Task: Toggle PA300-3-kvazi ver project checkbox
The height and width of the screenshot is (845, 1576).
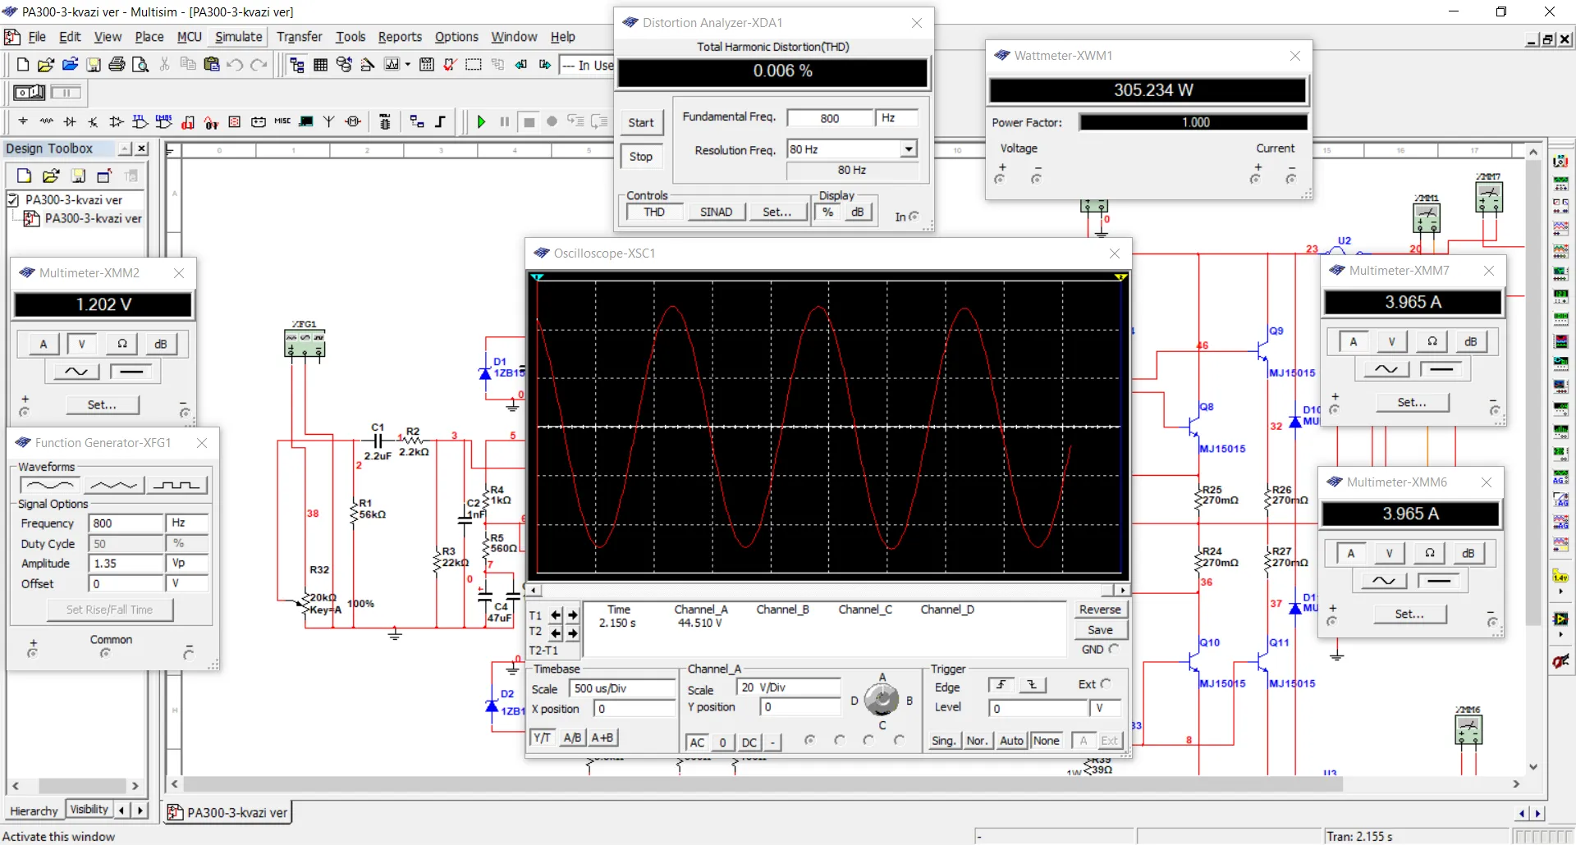Action: (x=13, y=199)
